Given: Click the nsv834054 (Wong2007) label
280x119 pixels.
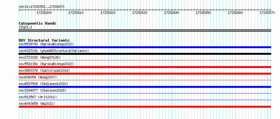Looking at the screenshot, I should (38, 77).
